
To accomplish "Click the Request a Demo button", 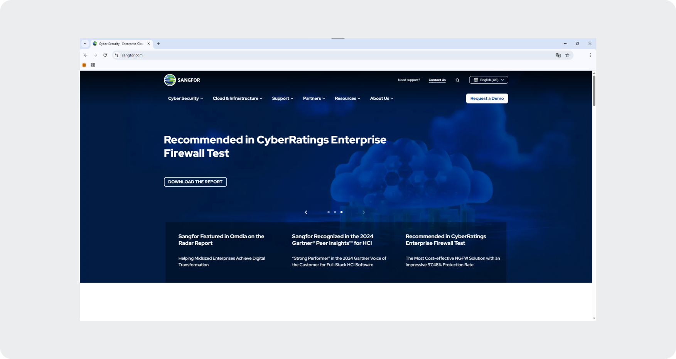I will tap(487, 98).
